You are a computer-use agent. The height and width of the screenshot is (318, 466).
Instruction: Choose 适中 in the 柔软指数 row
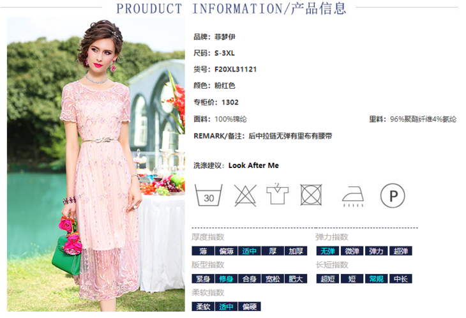[x=227, y=307]
